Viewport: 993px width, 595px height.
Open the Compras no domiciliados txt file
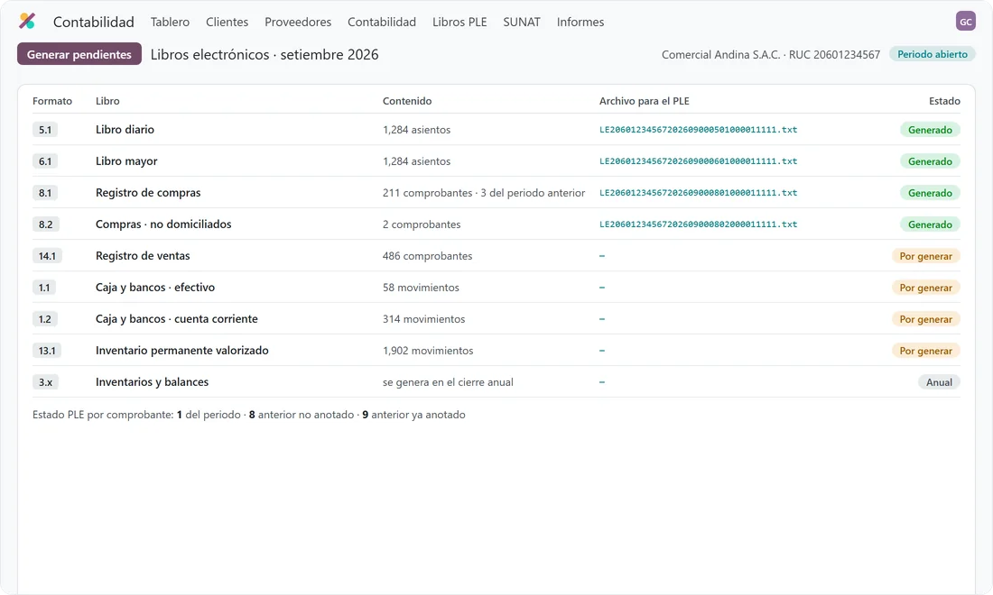(x=698, y=224)
